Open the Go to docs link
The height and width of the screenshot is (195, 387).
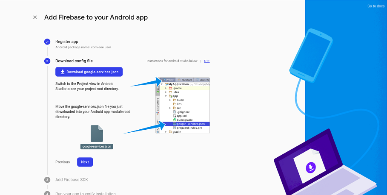pyautogui.click(x=376, y=6)
